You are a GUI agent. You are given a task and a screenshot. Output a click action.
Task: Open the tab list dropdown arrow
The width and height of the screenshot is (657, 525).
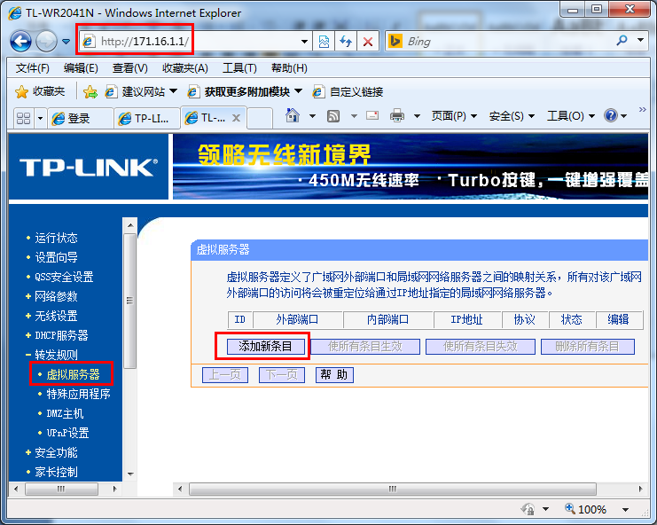(x=40, y=119)
